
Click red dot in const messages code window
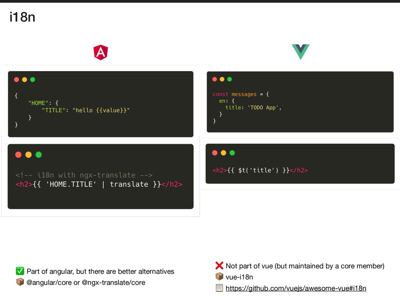point(214,79)
